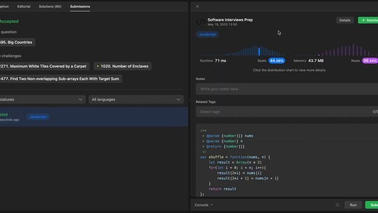Click the code brackets avatar icon

pos(200,22)
